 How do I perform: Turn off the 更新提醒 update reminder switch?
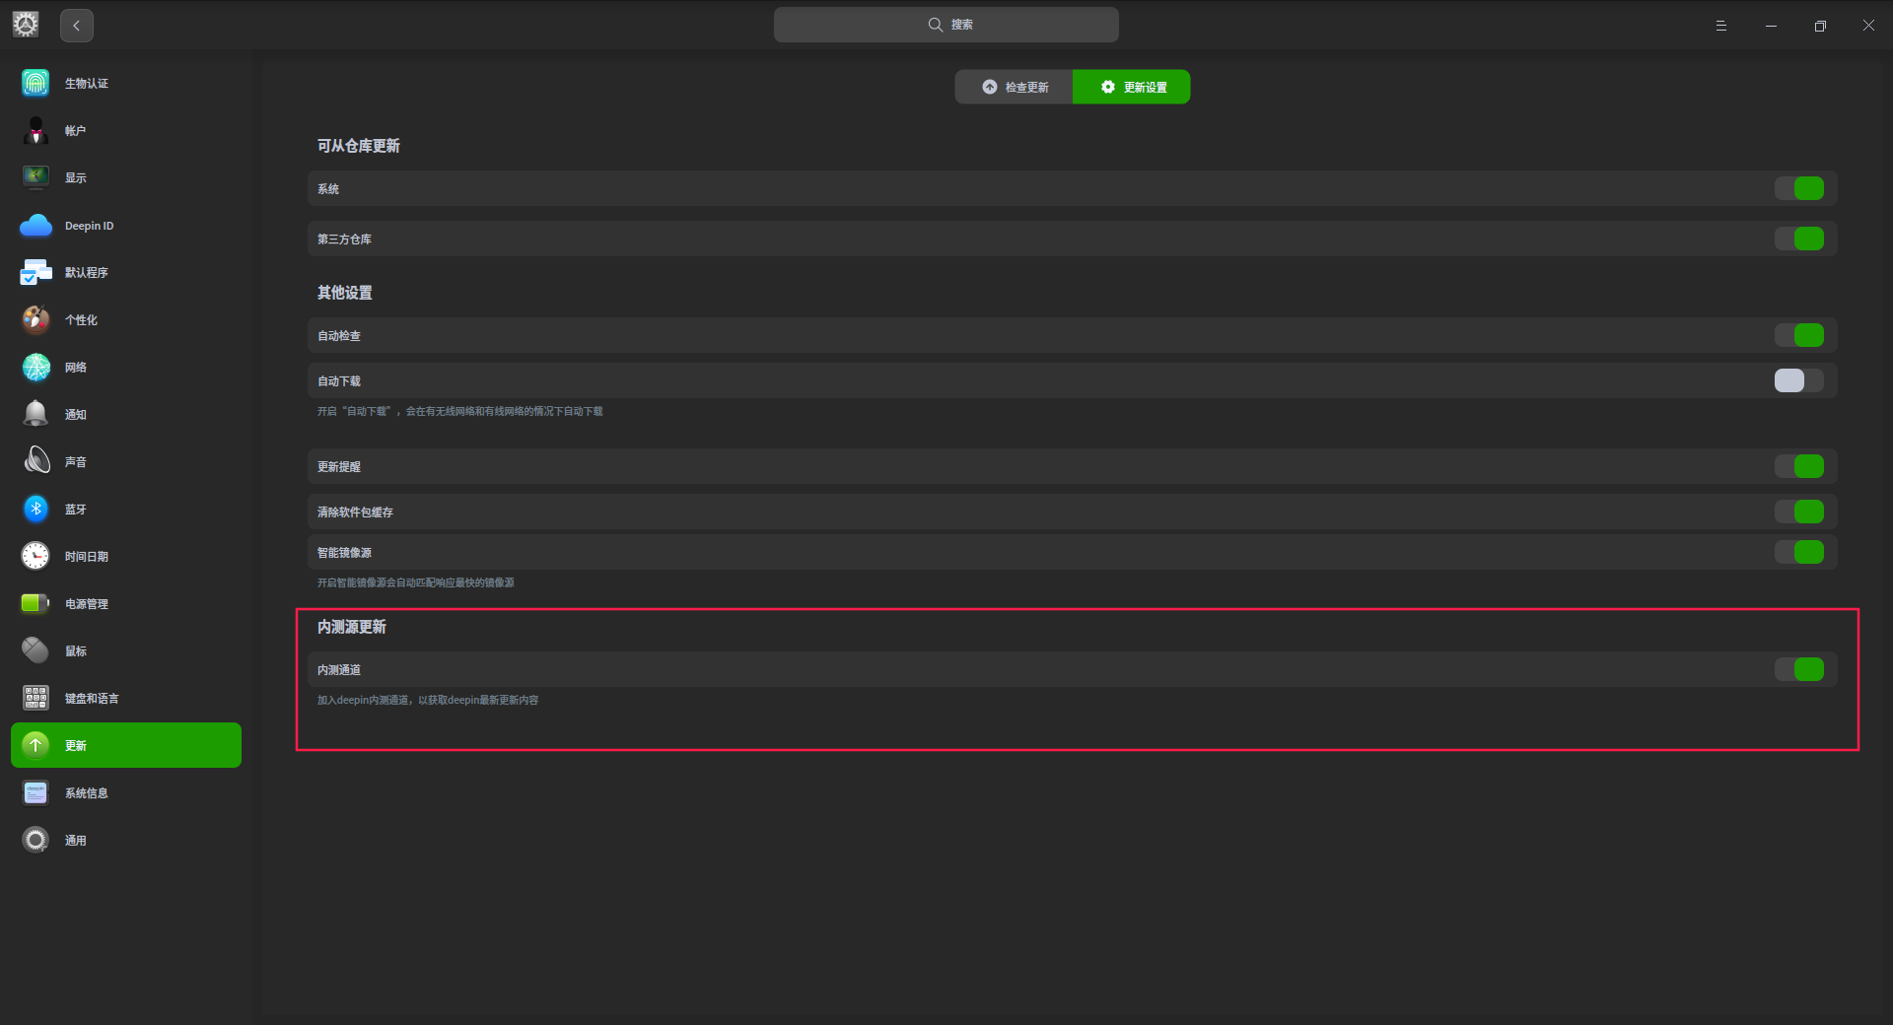[x=1799, y=466]
